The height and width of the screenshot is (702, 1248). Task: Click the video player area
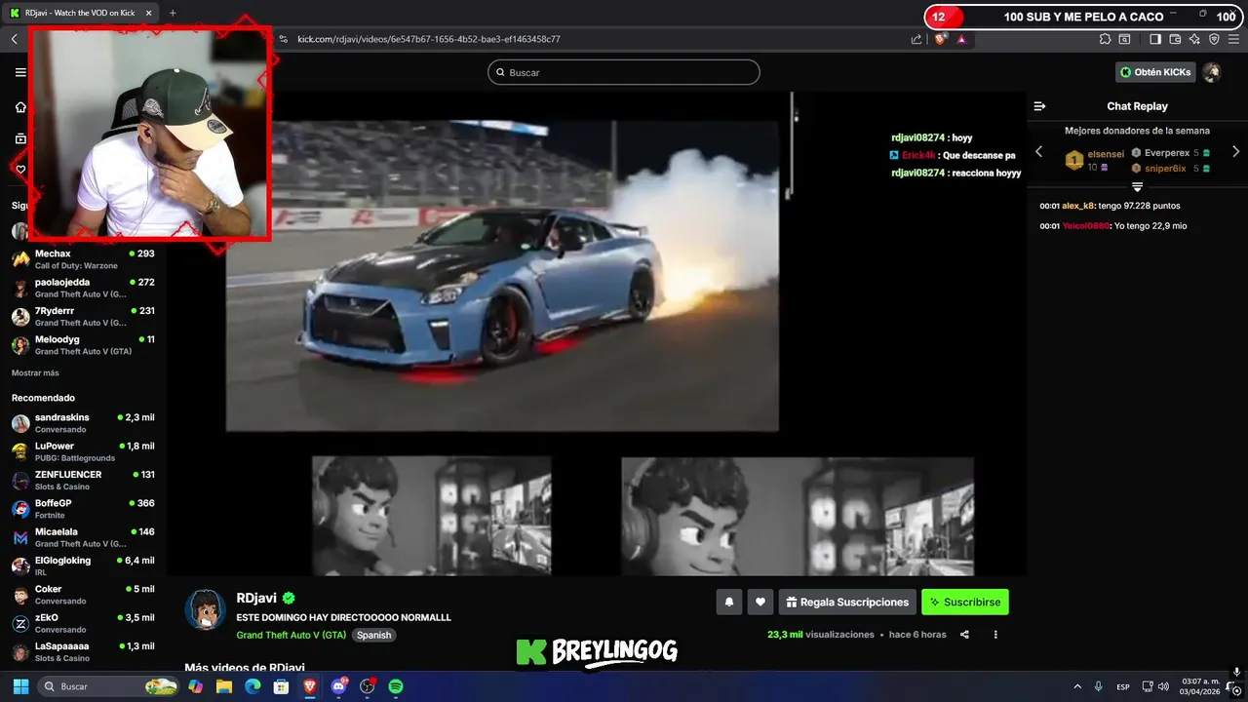tap(596, 333)
